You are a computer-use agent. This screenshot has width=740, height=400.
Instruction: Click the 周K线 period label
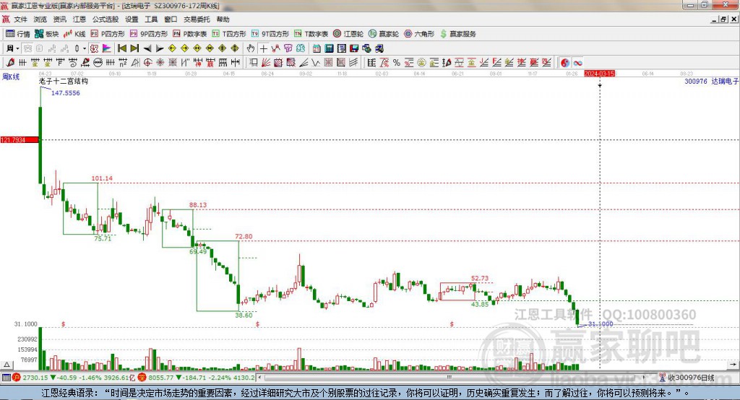tap(10, 77)
